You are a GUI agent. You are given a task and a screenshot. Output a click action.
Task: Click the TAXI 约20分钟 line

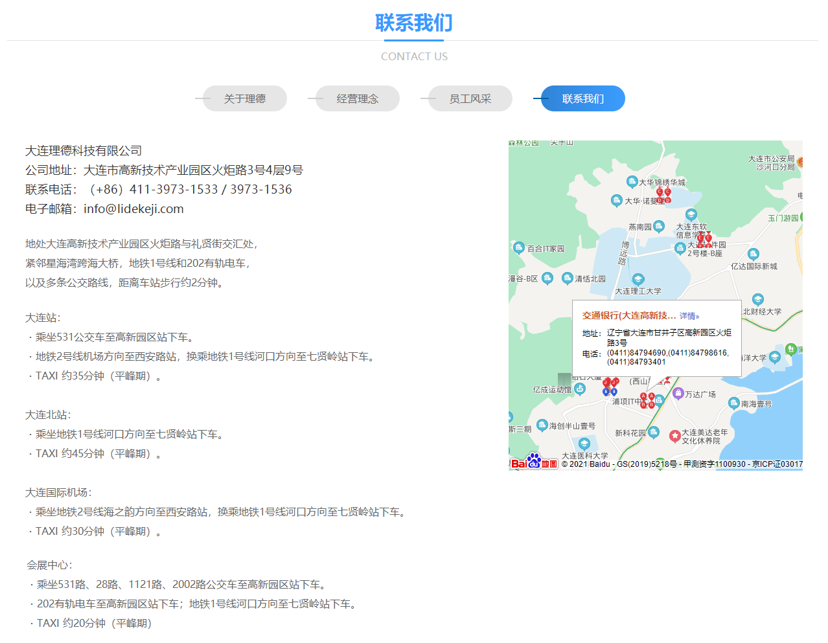[x=89, y=623]
